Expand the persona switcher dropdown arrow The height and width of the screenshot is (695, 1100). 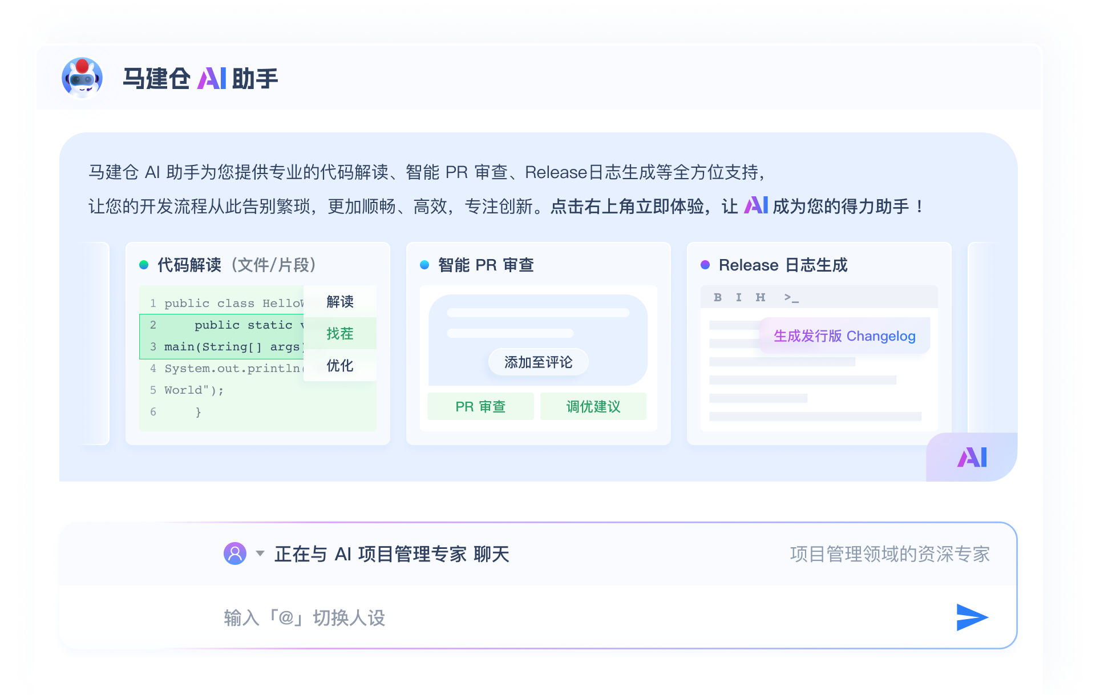pyautogui.click(x=260, y=553)
